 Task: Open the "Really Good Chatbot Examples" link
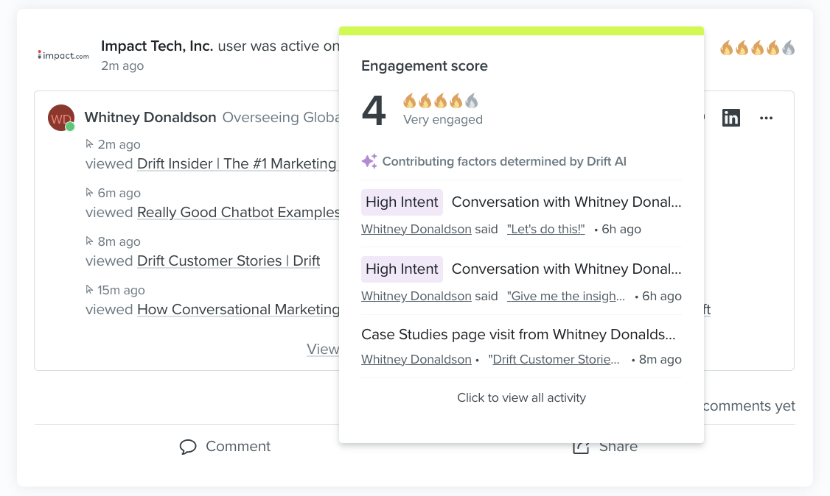tap(238, 212)
